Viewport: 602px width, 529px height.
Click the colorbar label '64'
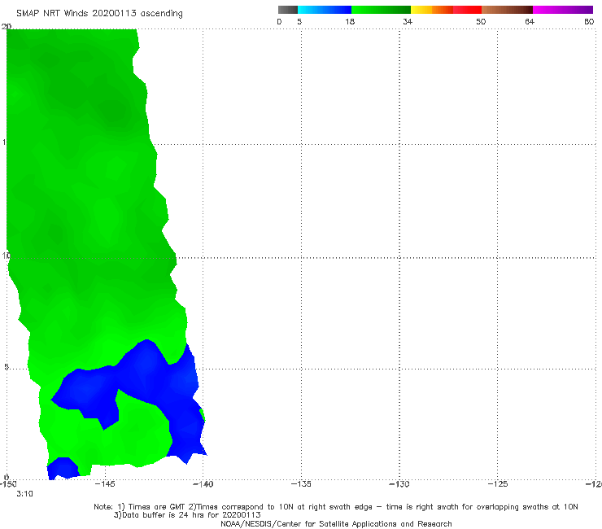[x=530, y=21]
